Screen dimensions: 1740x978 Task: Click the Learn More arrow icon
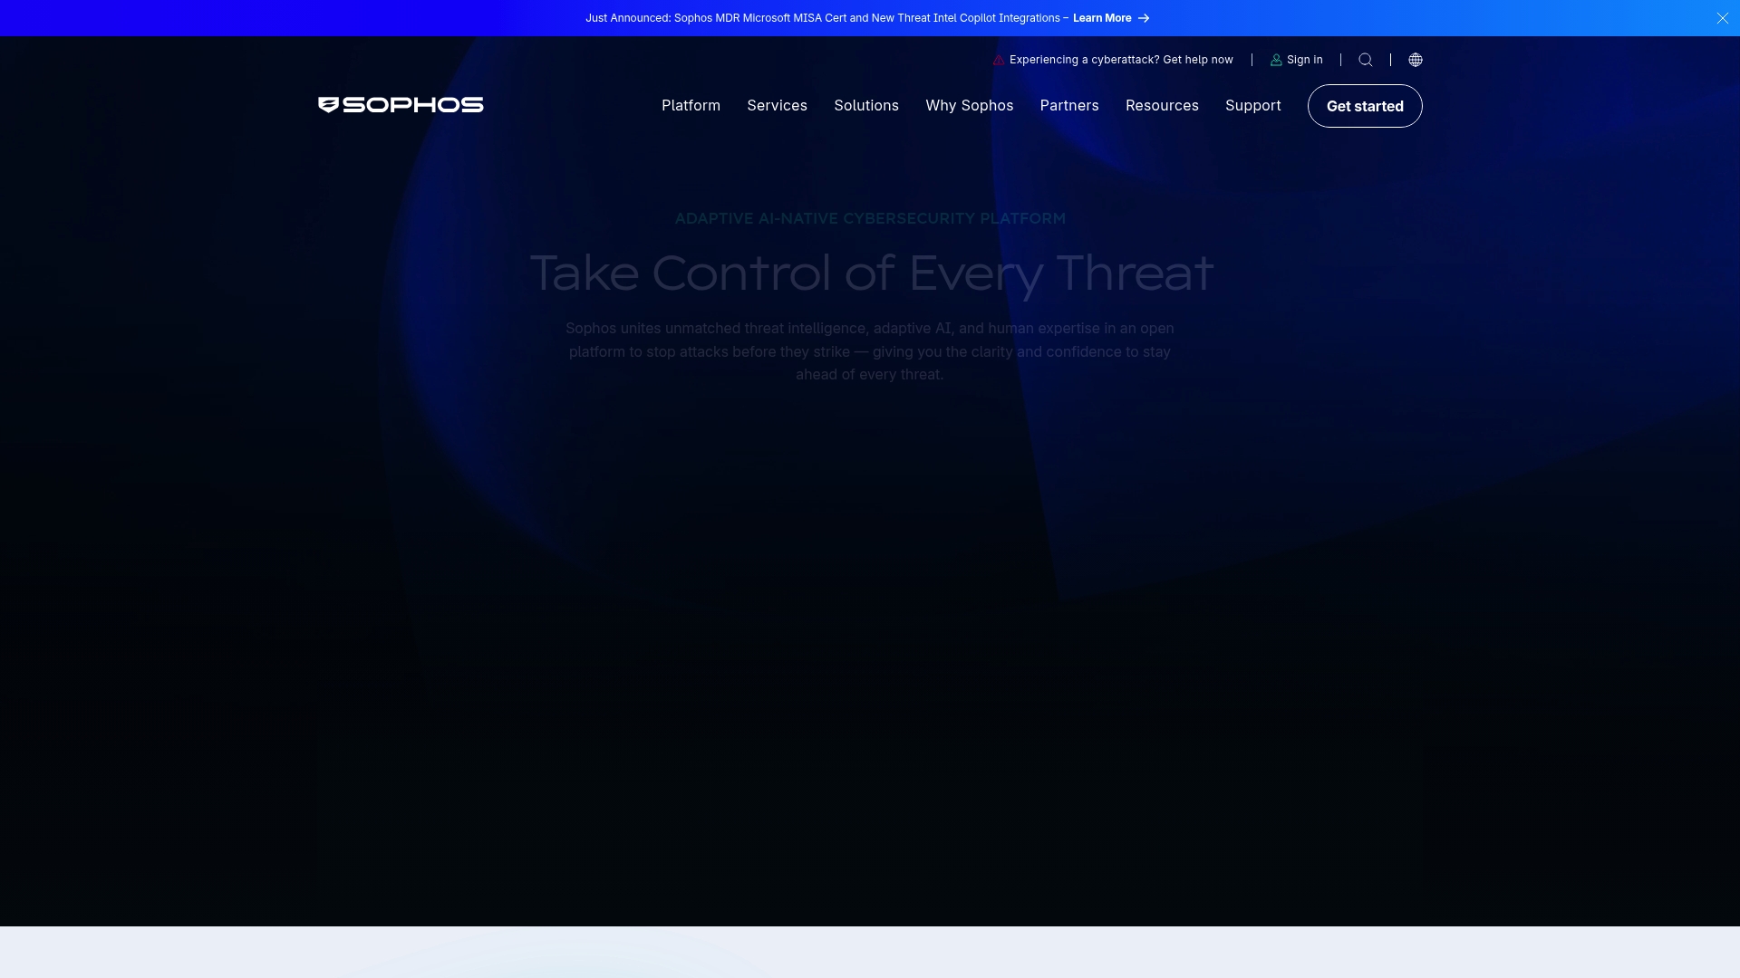1144,18
